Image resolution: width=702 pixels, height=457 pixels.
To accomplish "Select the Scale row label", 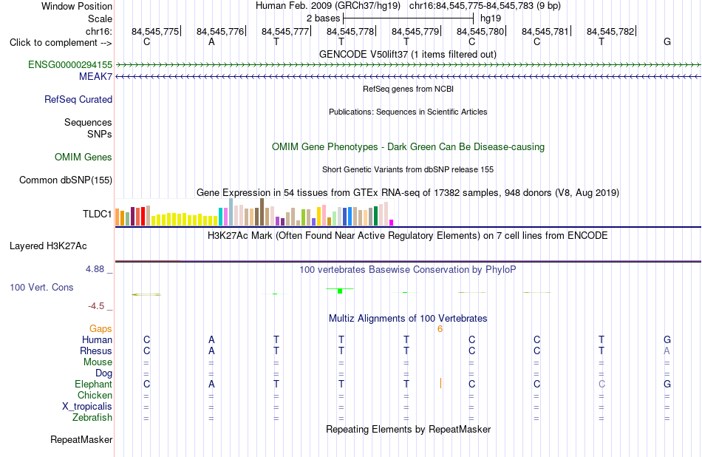I will coord(100,18).
